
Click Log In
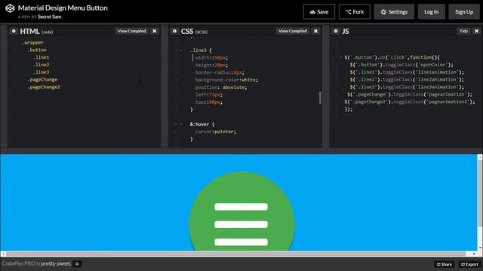(x=431, y=12)
